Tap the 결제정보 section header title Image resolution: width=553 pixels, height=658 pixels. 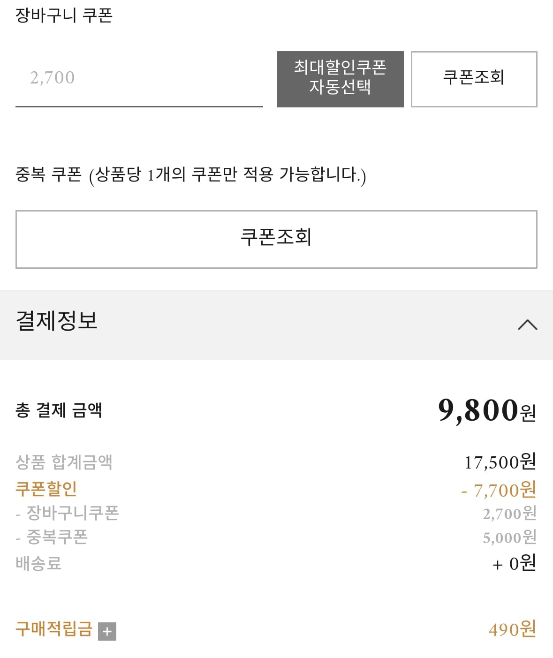click(x=57, y=321)
